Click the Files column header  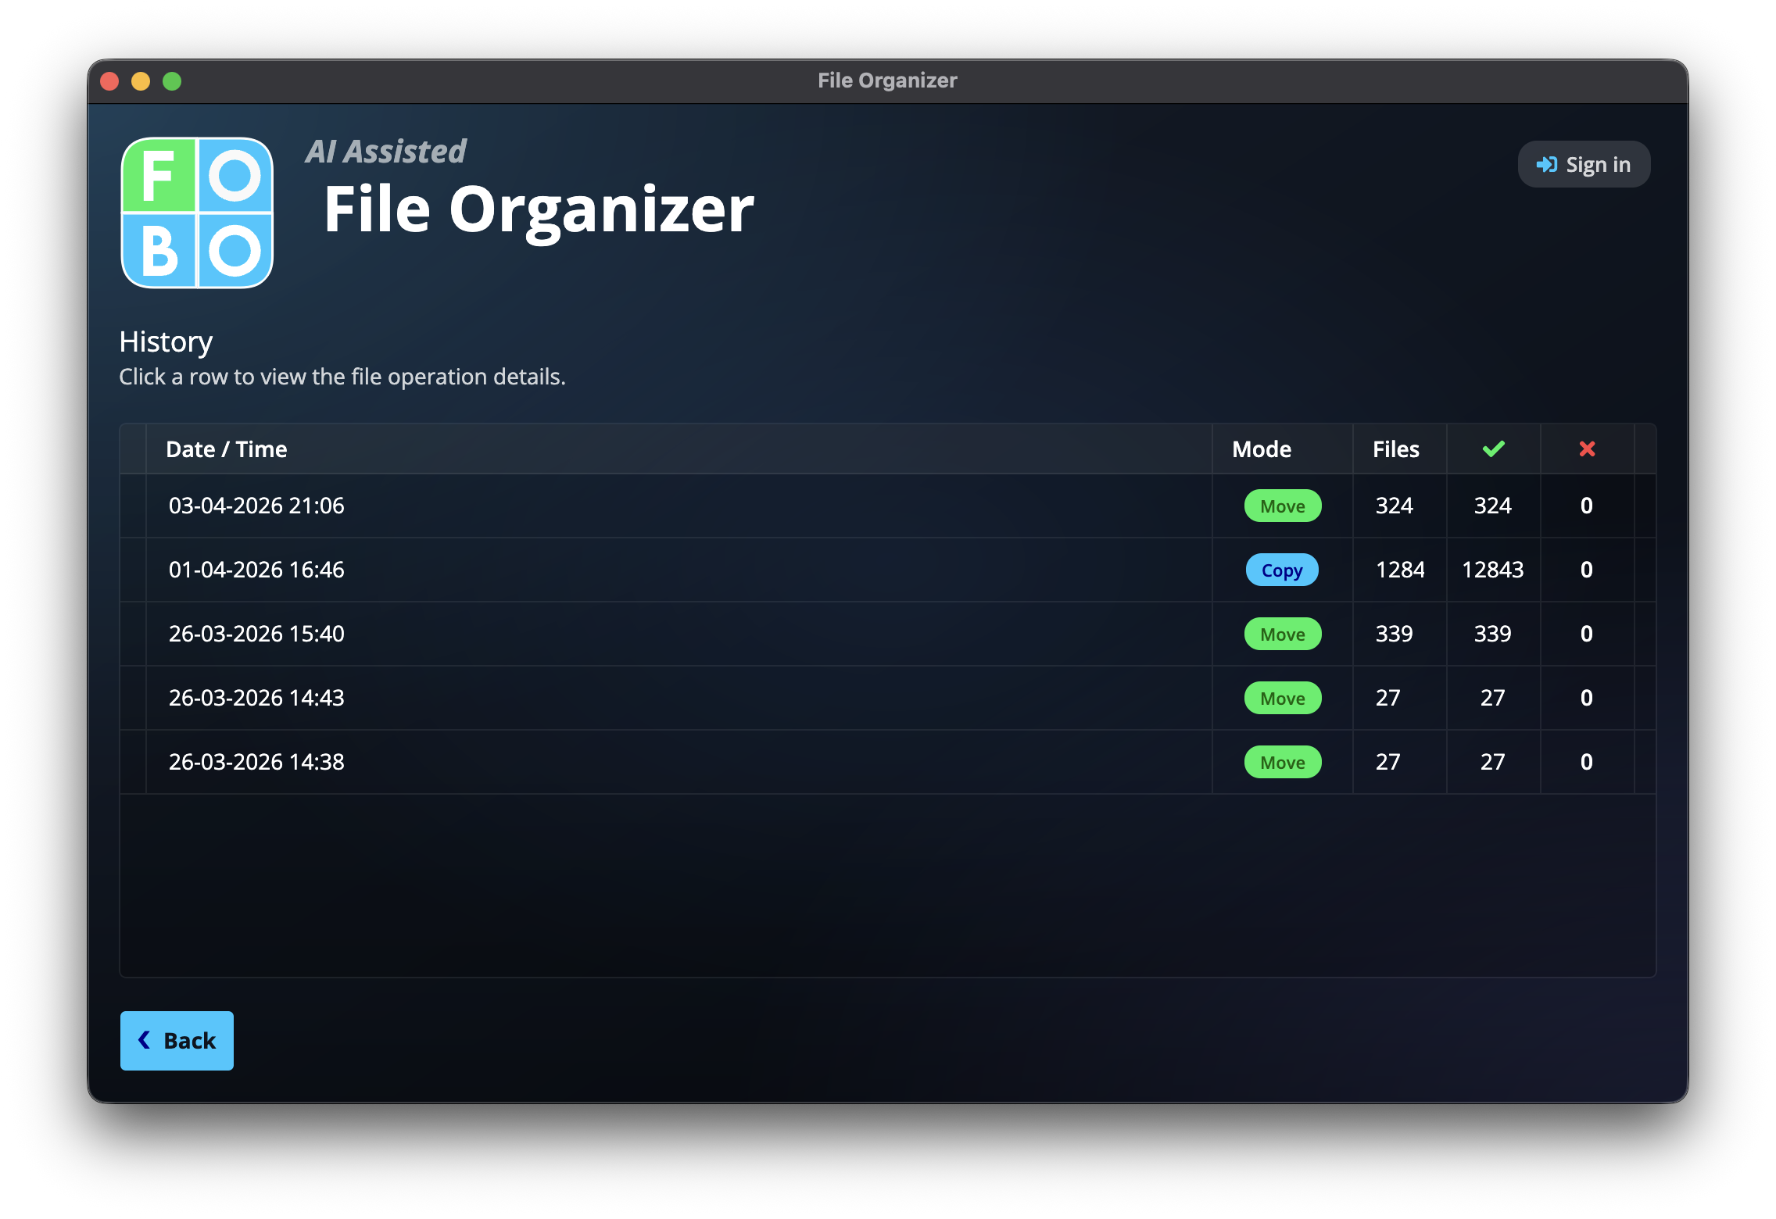pos(1395,449)
